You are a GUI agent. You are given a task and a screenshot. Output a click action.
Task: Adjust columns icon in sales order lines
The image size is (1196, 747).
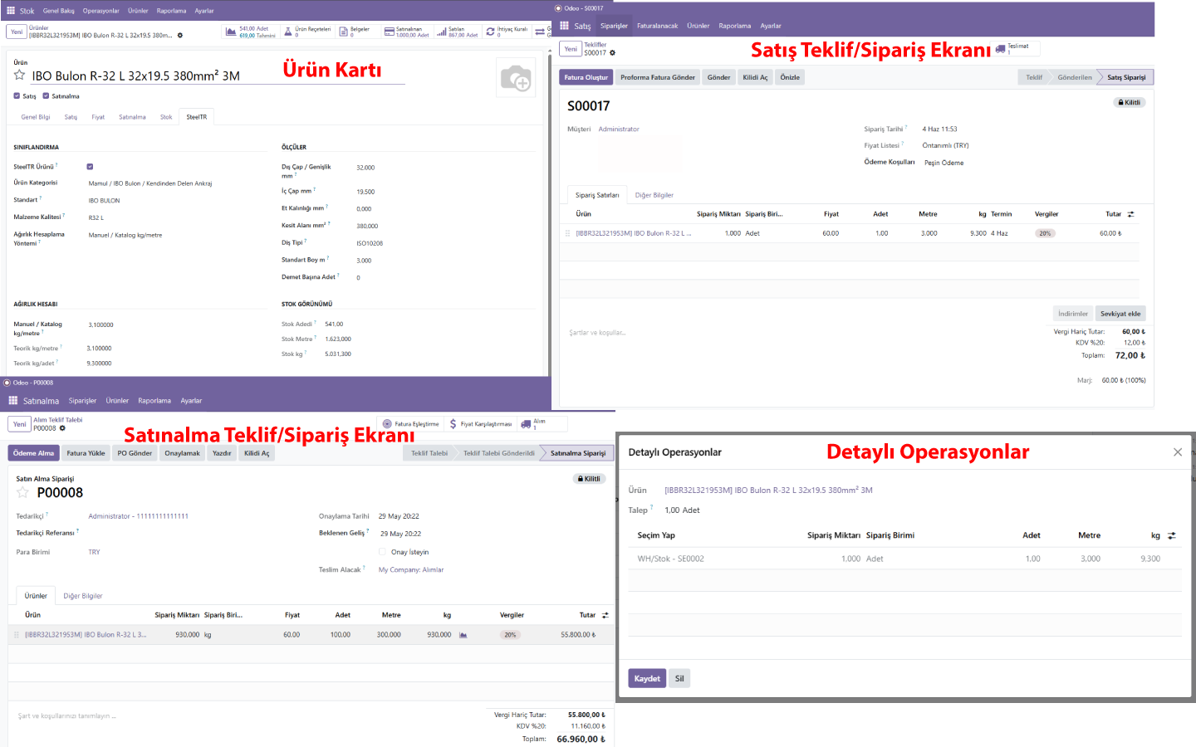coord(1130,214)
